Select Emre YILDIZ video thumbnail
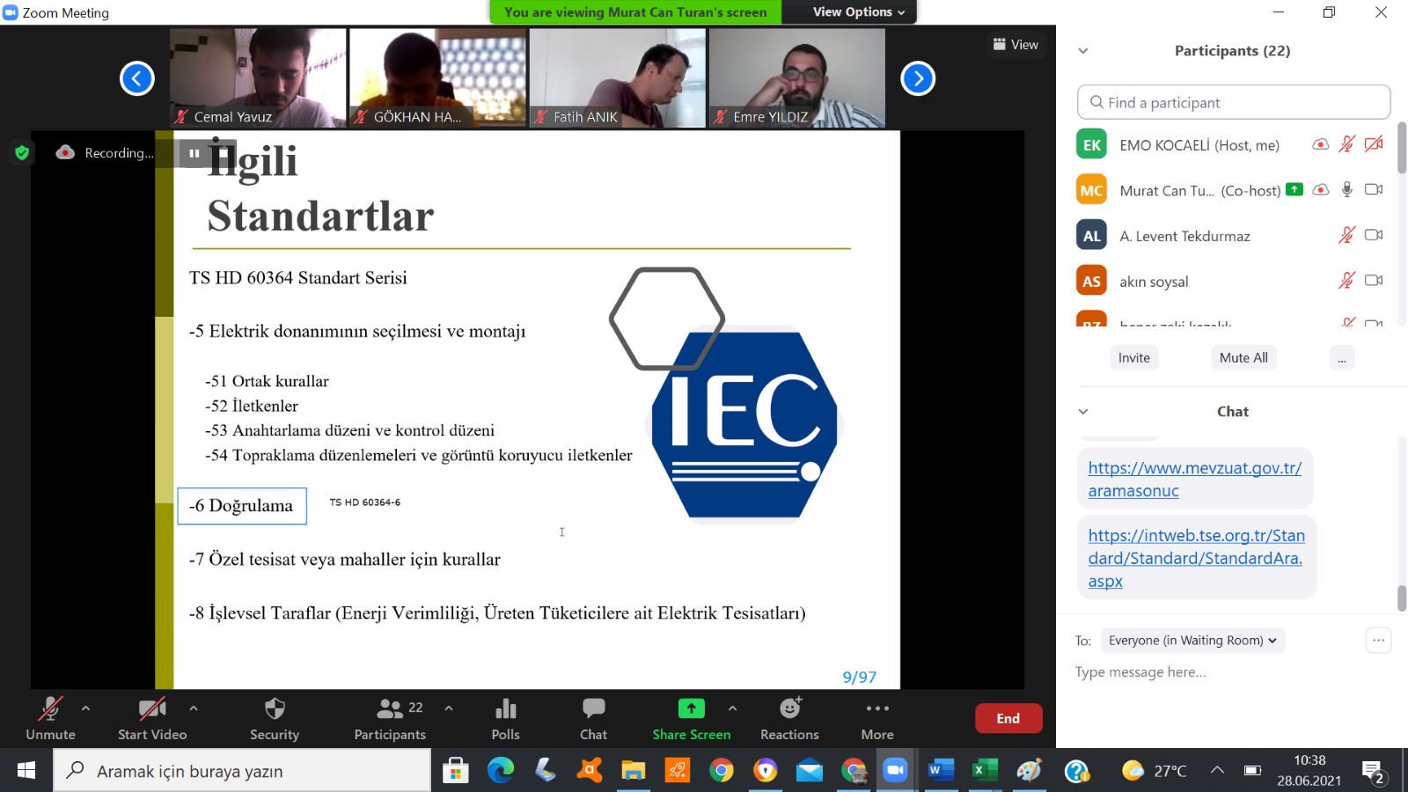The width and height of the screenshot is (1408, 792). click(797, 77)
